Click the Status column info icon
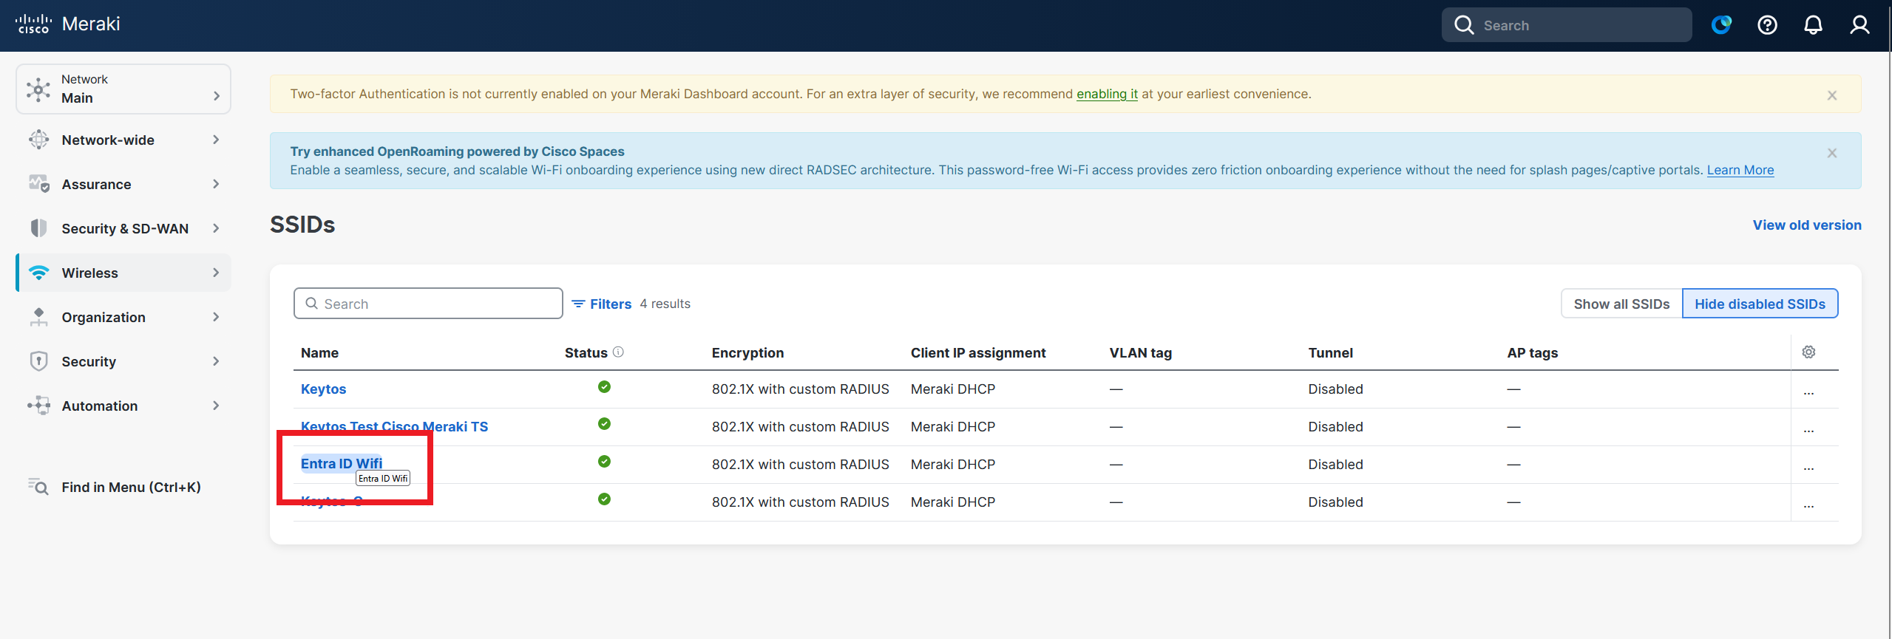This screenshot has height=639, width=1892. [618, 352]
